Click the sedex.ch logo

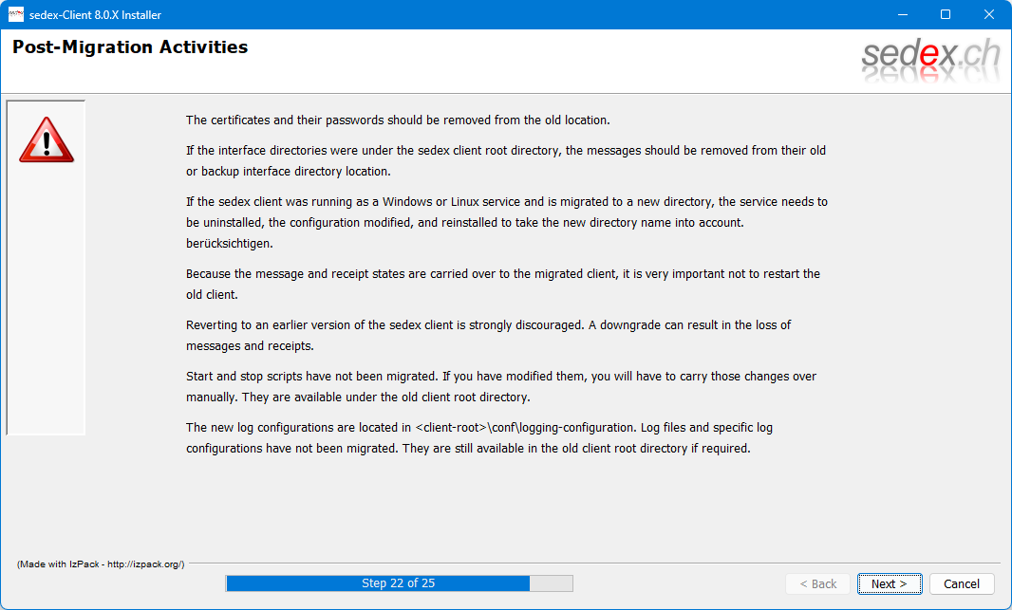930,59
